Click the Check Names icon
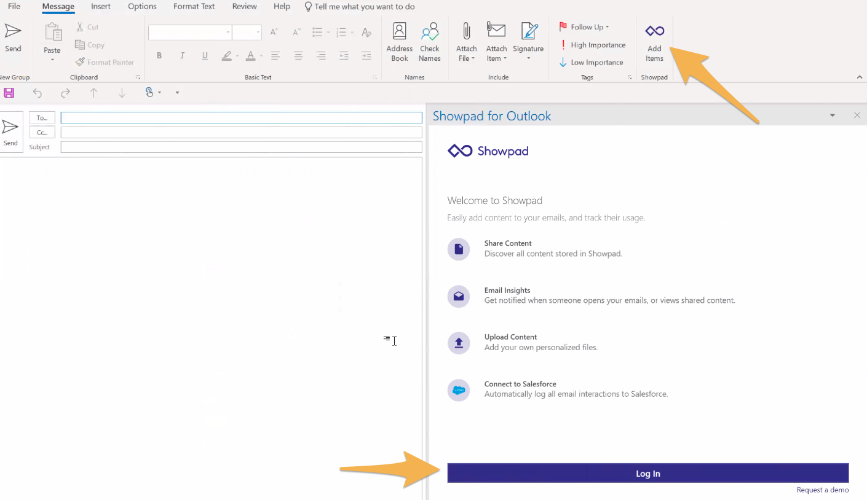This screenshot has height=500, width=867. click(x=429, y=31)
